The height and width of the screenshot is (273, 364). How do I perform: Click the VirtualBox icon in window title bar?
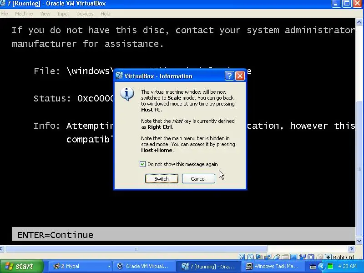[x=3, y=4]
